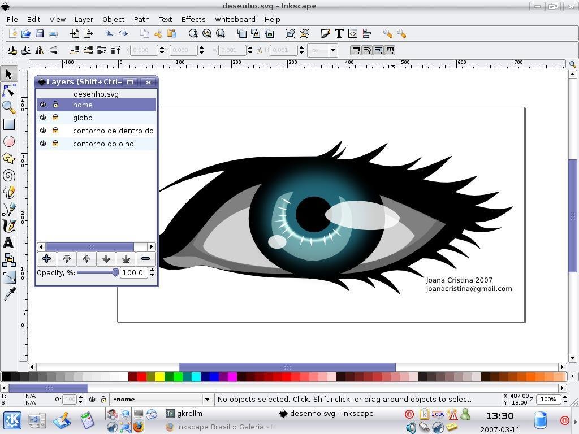The height and width of the screenshot is (434, 579).
Task: Lower layer one step button
Action: click(x=106, y=259)
